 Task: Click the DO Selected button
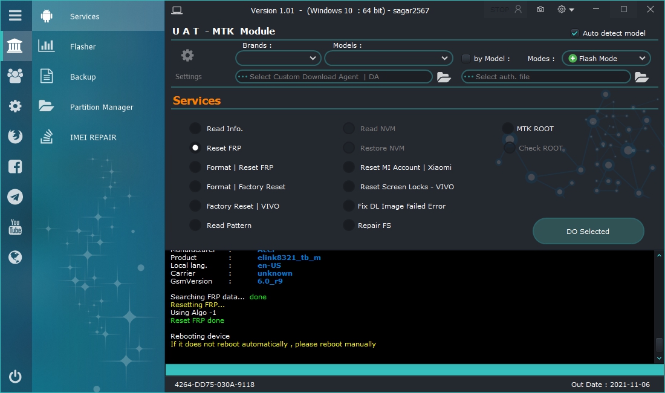pos(588,231)
